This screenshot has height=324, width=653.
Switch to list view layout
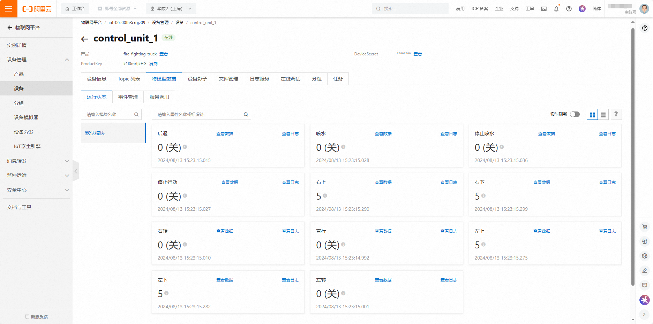(603, 115)
